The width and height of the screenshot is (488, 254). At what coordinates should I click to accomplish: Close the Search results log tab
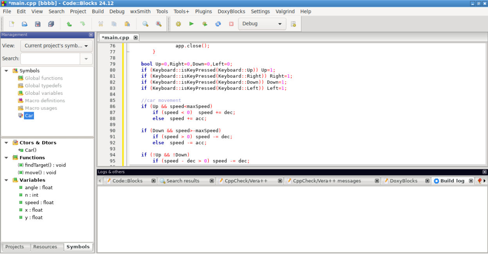click(x=212, y=181)
